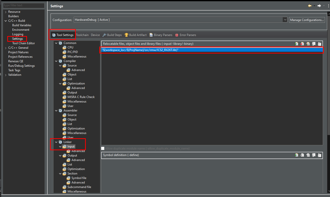Add a new library file entry
Screen dimensions: 330x197
296,43
